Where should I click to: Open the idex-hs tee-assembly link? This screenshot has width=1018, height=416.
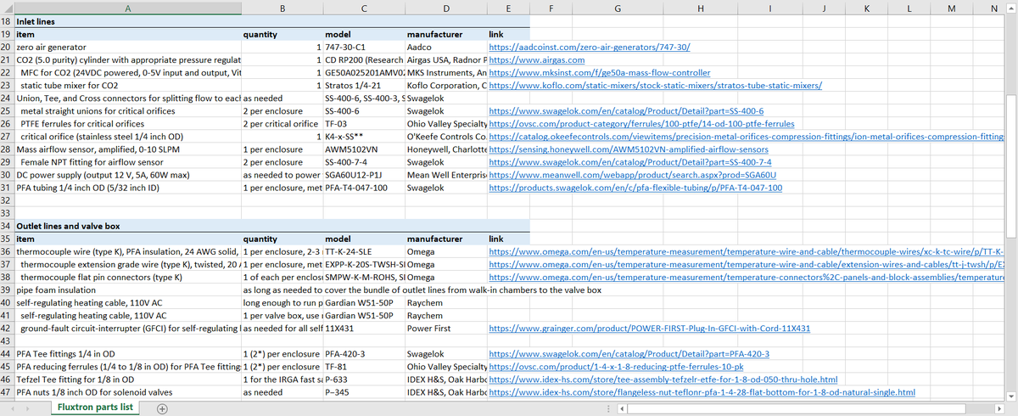(x=664, y=379)
